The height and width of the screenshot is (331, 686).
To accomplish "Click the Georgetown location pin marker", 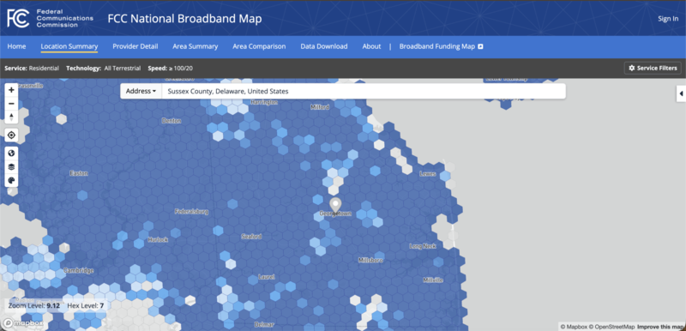I will [x=335, y=206].
